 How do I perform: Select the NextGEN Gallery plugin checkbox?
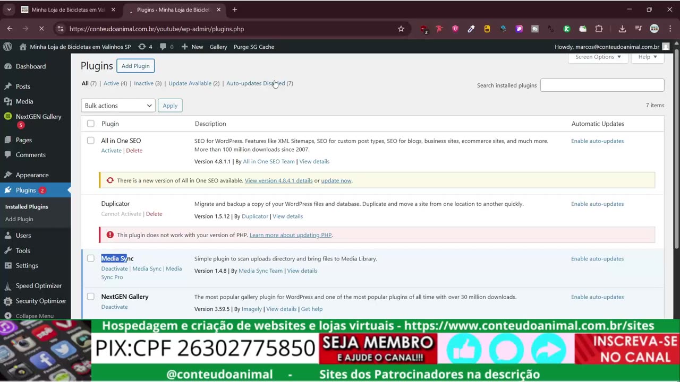(x=91, y=297)
